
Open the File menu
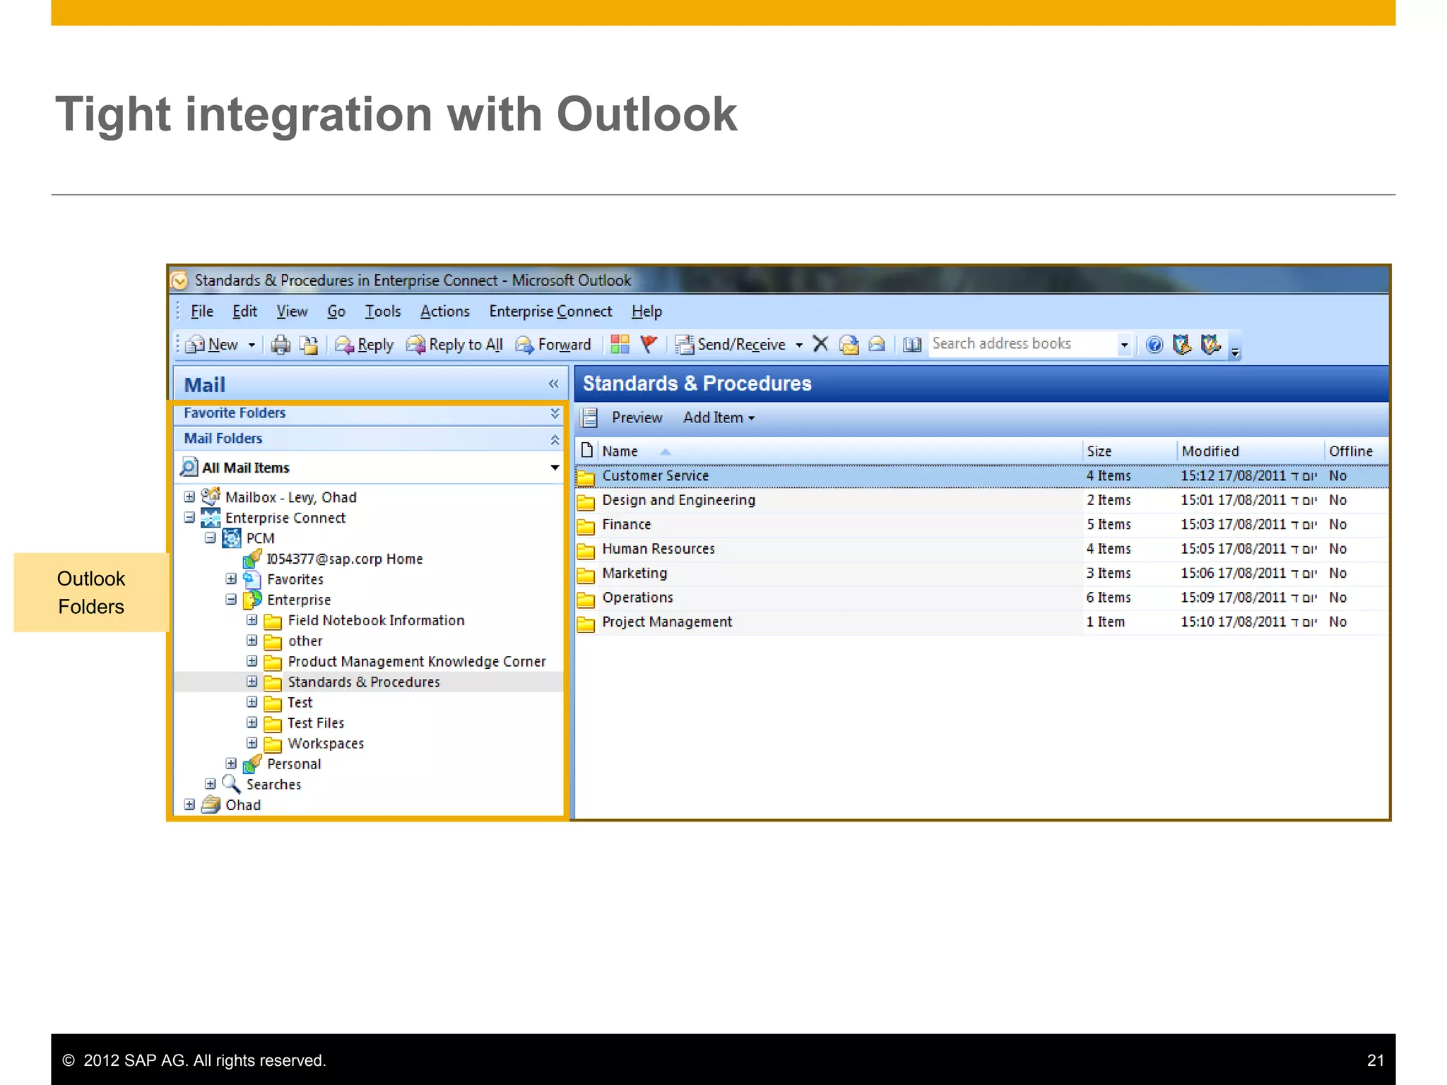(202, 312)
